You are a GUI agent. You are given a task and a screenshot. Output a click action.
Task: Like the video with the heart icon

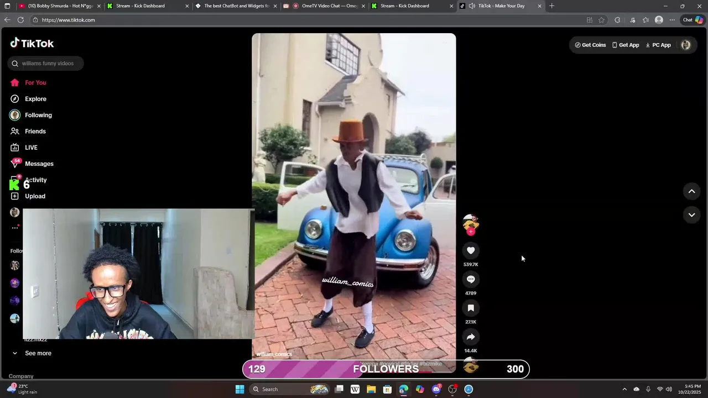pyautogui.click(x=471, y=250)
